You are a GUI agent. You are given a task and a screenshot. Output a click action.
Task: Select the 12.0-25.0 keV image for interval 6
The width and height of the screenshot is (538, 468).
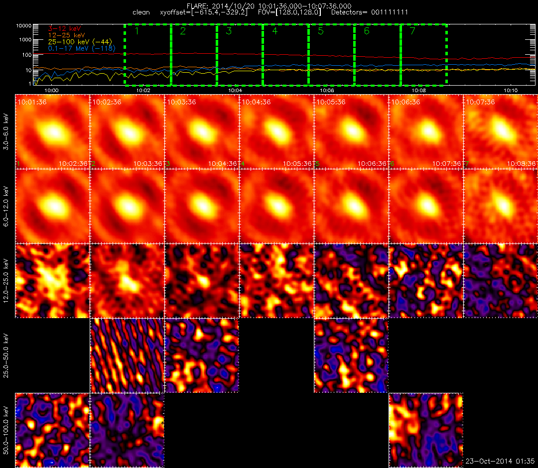(x=426, y=281)
